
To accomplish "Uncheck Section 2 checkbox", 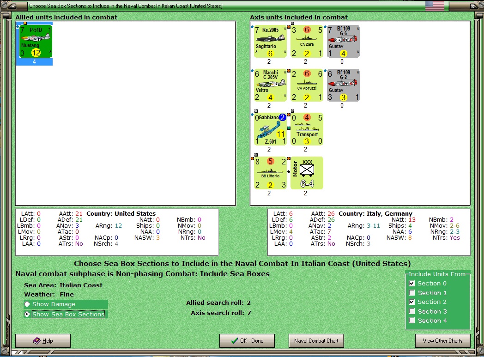I will tap(412, 302).
